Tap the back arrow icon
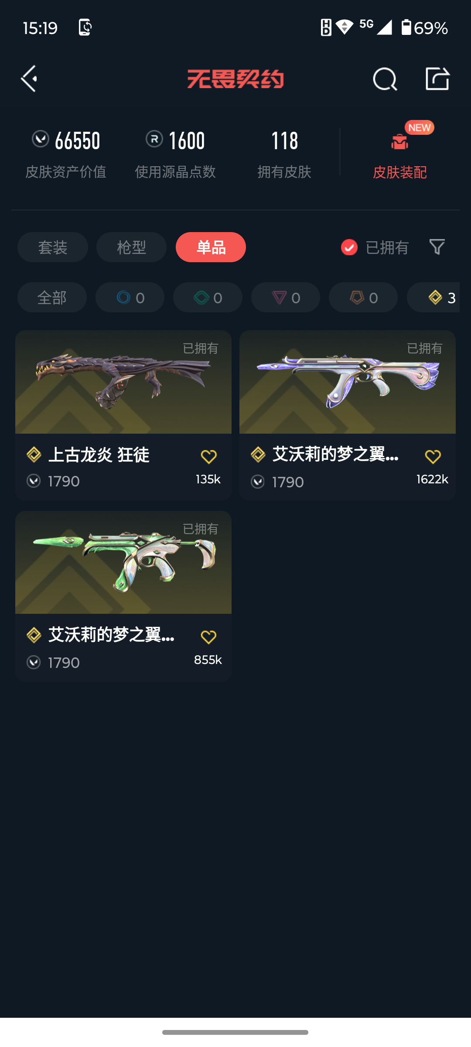 click(x=29, y=79)
